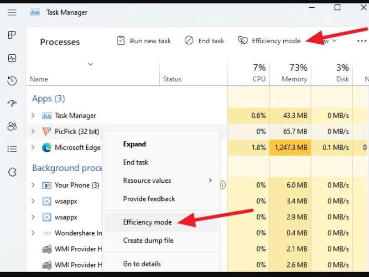Choose Efficiency mode in context menu
This screenshot has width=369, height=277.
pos(161,222)
